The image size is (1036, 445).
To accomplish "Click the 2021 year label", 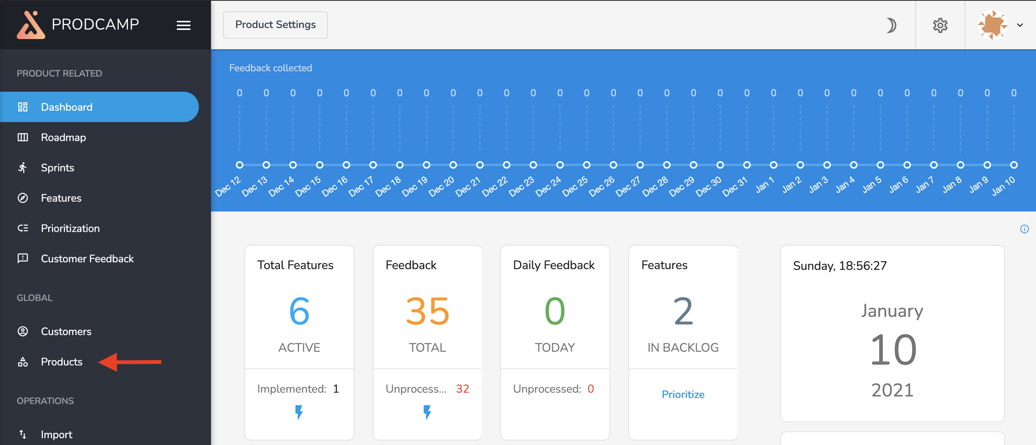I will coord(892,390).
